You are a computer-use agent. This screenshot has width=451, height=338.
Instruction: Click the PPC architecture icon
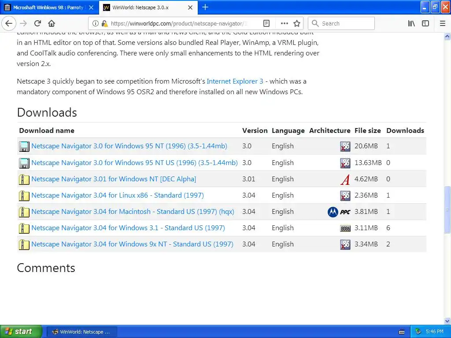click(x=345, y=212)
